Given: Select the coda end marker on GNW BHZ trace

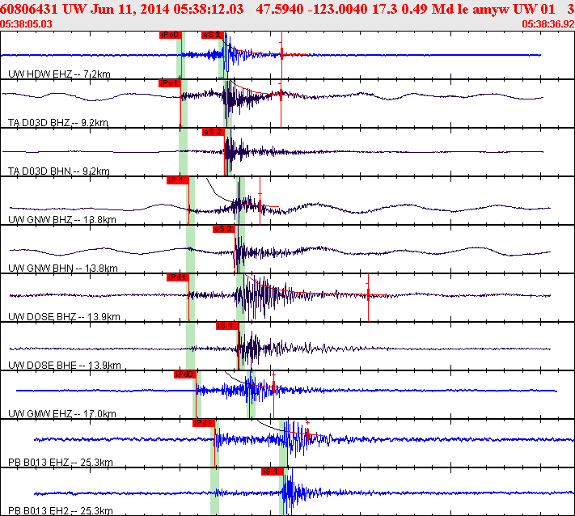Looking at the screenshot, I should [260, 206].
